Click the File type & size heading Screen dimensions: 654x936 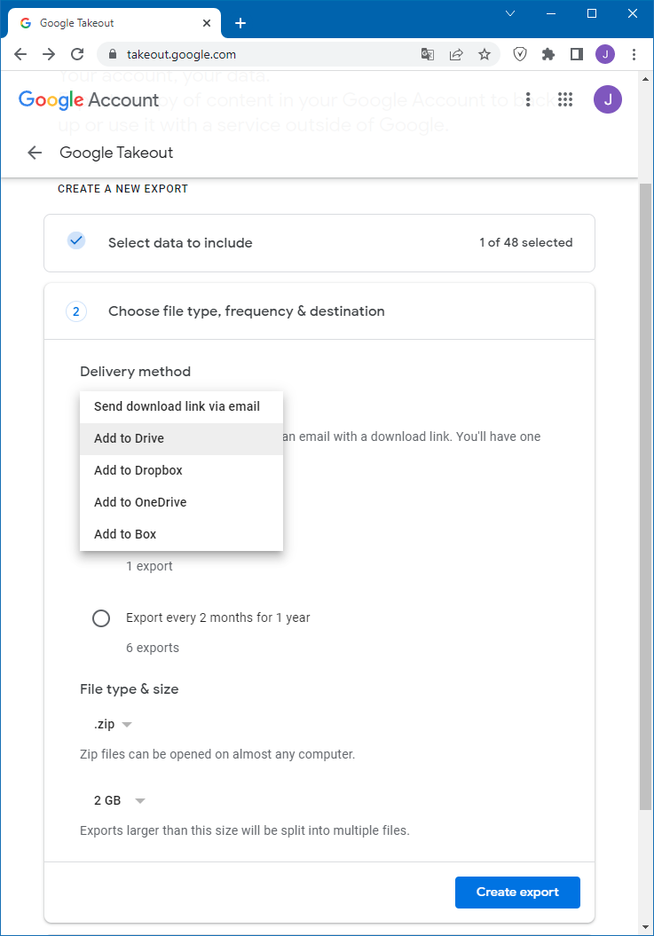129,689
